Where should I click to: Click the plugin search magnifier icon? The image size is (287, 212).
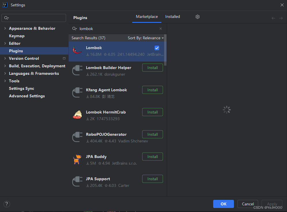[x=74, y=29]
